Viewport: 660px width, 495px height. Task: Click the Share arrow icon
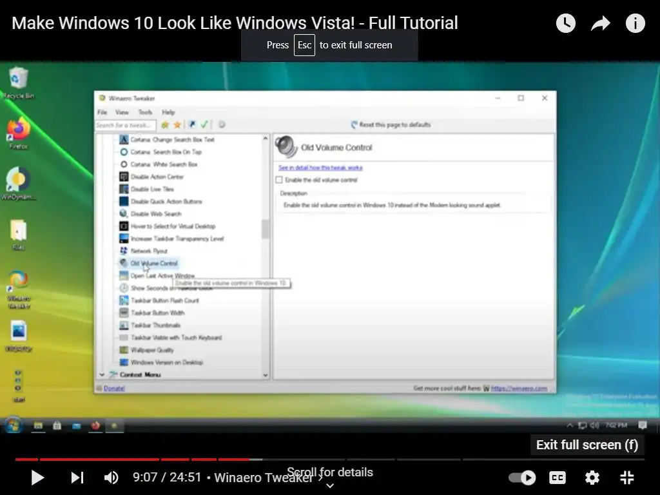coord(601,23)
